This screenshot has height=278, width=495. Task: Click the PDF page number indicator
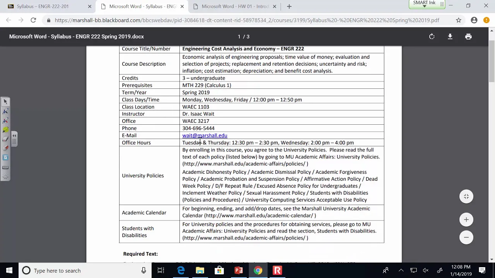(244, 37)
